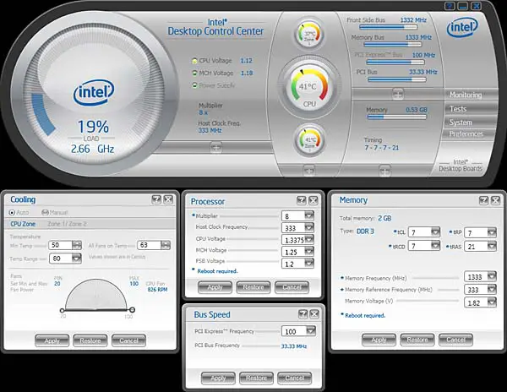Open Memory Frequency dropdown showing 1333
Screen dimensions: 507x392
click(x=492, y=276)
